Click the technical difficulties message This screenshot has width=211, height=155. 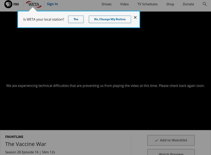[x=105, y=85]
